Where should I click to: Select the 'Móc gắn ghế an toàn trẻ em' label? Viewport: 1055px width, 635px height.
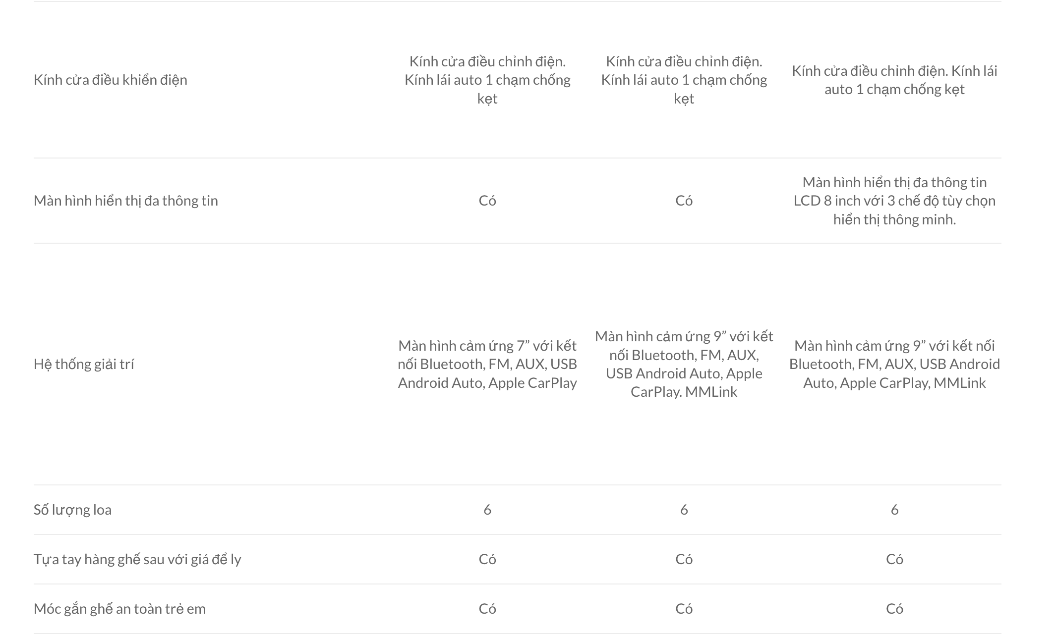click(119, 609)
